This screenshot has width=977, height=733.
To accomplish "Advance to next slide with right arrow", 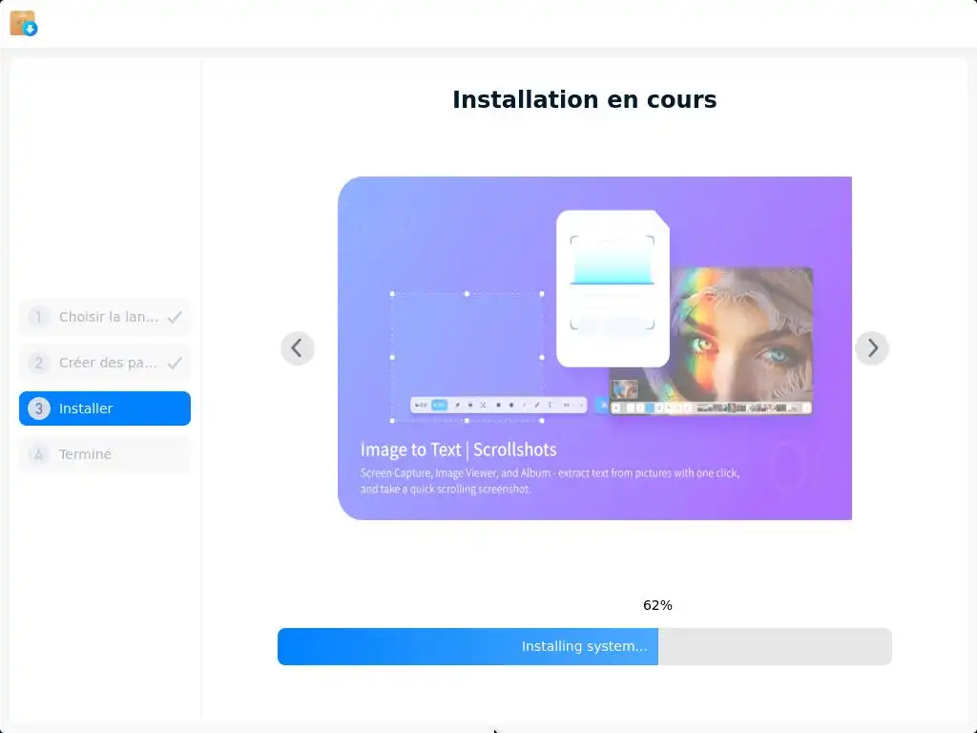I will [x=872, y=347].
